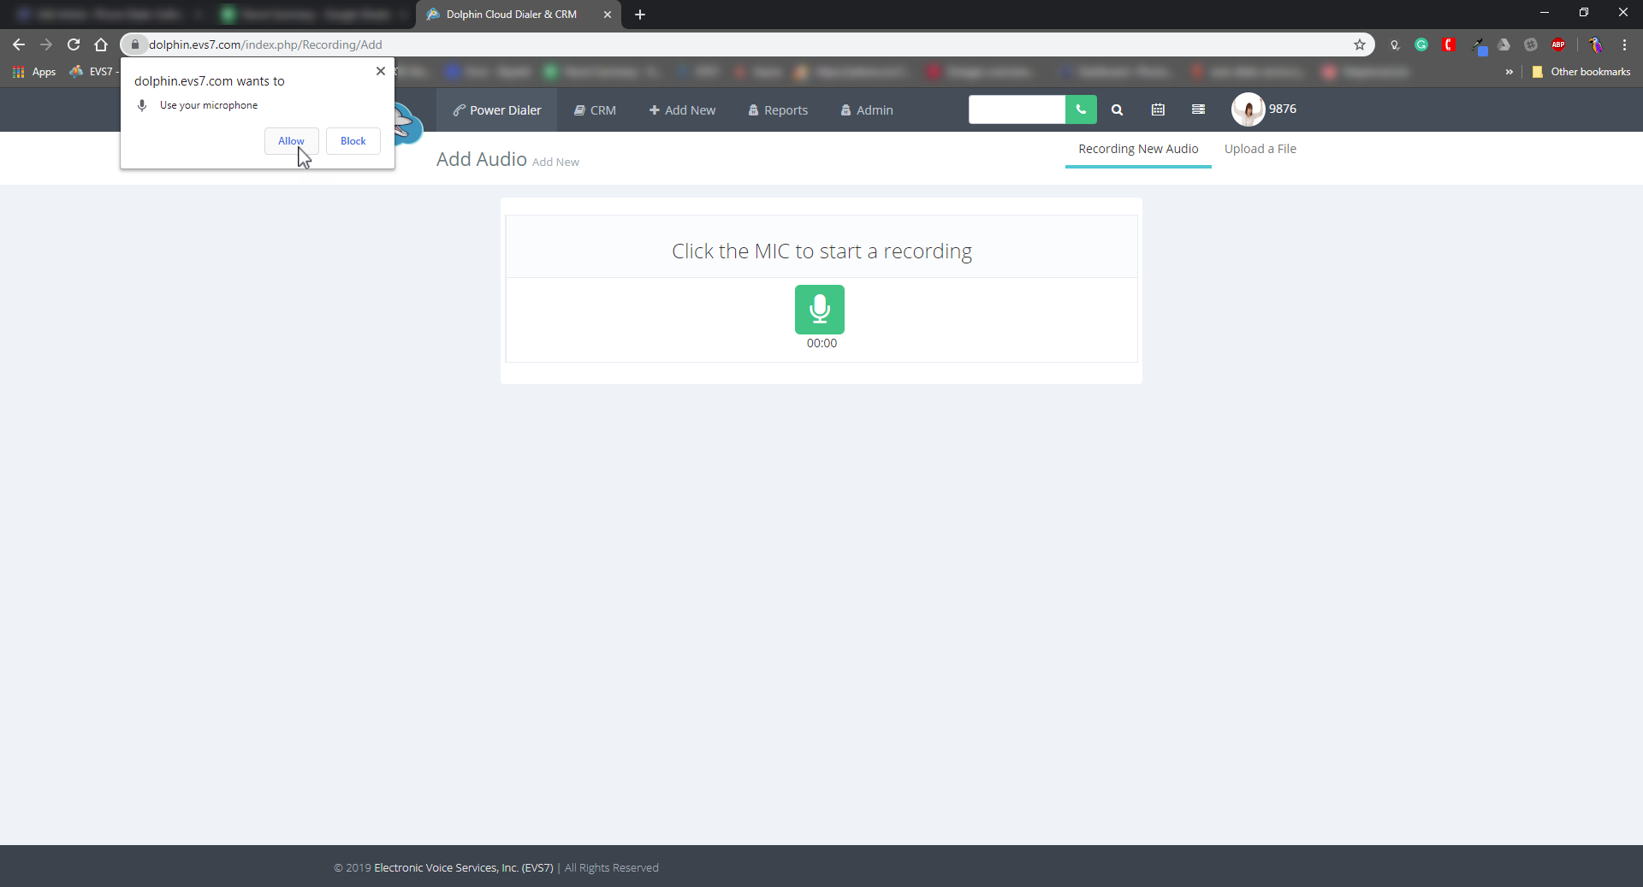Click the AdBlock Plus extension icon
The image size is (1643, 887).
tap(1558, 44)
